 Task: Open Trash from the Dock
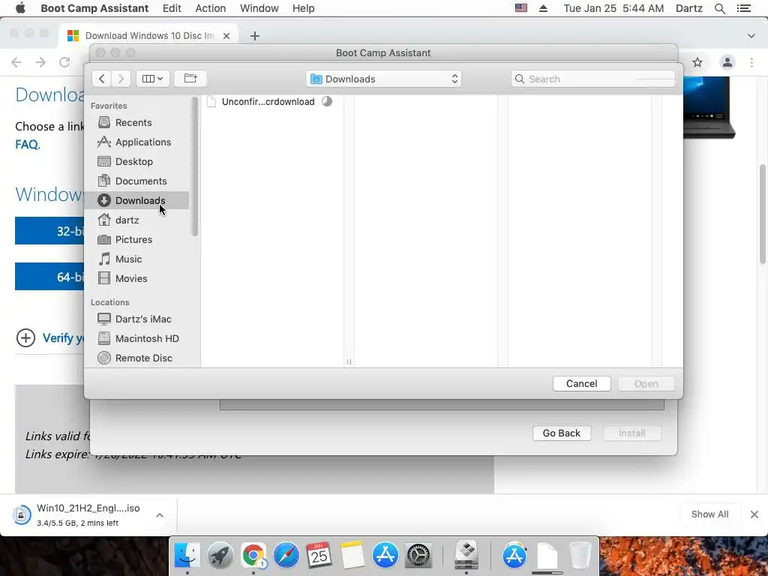[580, 555]
